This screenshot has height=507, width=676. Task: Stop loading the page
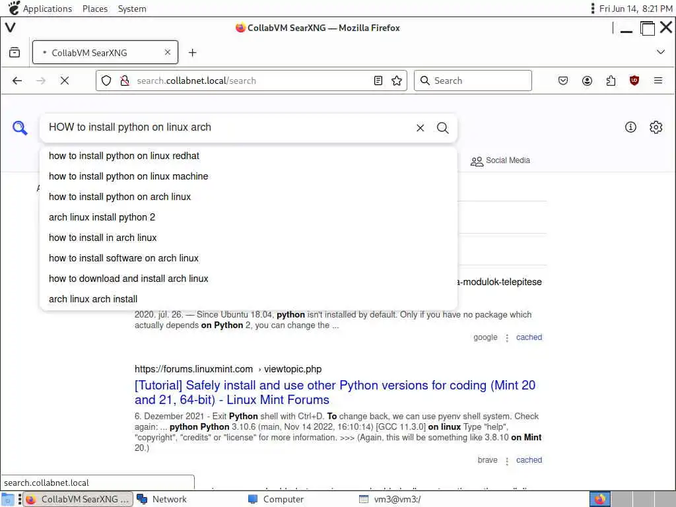[65, 81]
